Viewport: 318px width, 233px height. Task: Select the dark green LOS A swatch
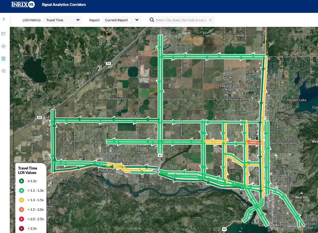pos(21,181)
